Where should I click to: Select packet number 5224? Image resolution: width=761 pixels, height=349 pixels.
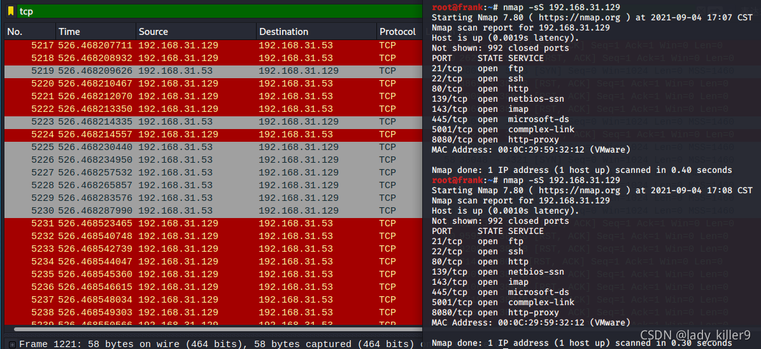pyautogui.click(x=213, y=134)
